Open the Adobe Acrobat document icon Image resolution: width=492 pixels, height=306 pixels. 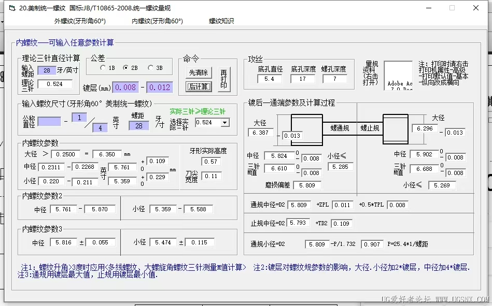tap(398, 76)
